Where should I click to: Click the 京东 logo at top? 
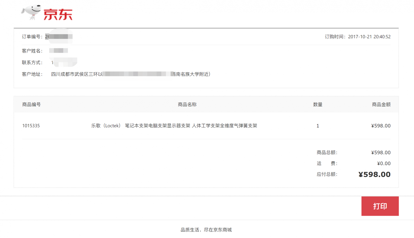[47, 13]
